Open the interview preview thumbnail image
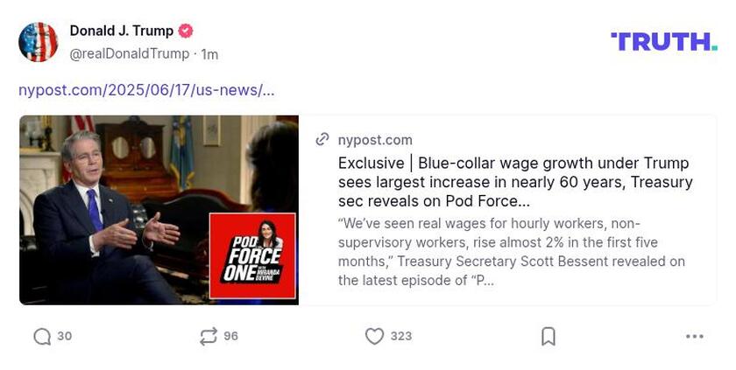736x370 pixels. click(159, 210)
